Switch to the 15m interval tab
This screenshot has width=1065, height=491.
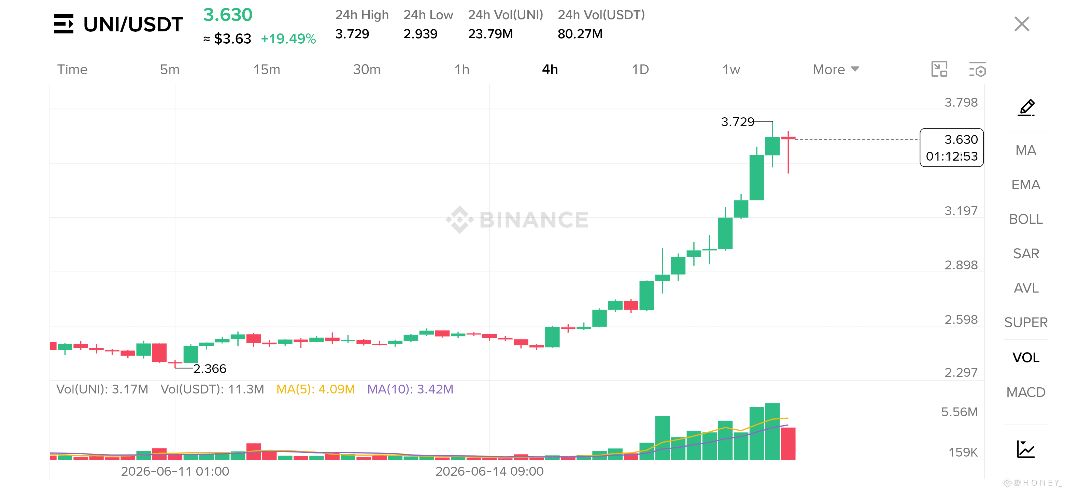267,69
